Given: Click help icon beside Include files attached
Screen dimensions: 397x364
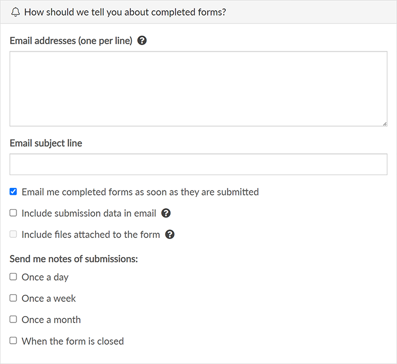Looking at the screenshot, I should pos(170,235).
